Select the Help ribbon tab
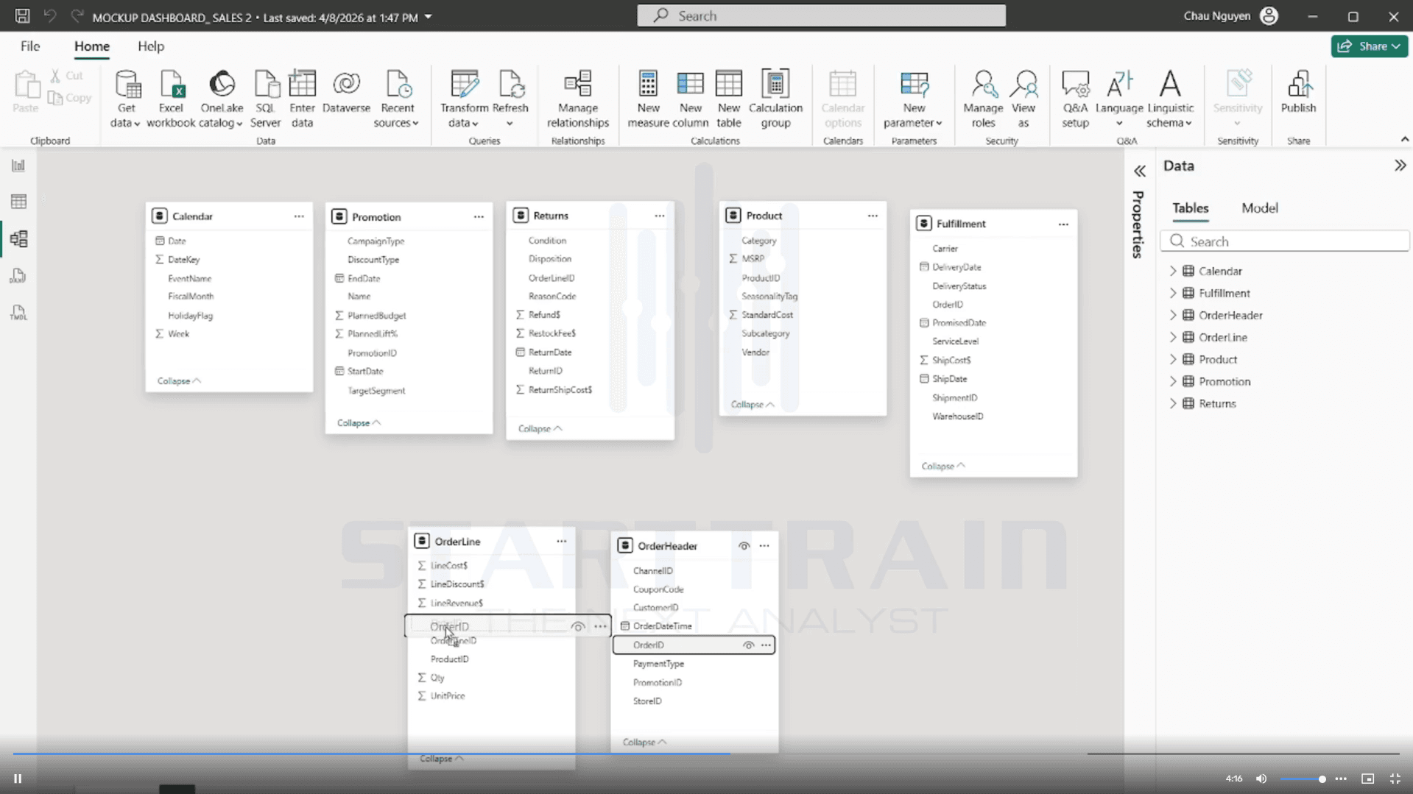The width and height of the screenshot is (1413, 794). (151, 46)
